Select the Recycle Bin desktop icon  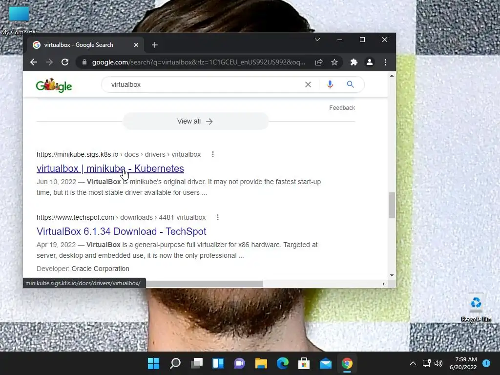pos(476,308)
